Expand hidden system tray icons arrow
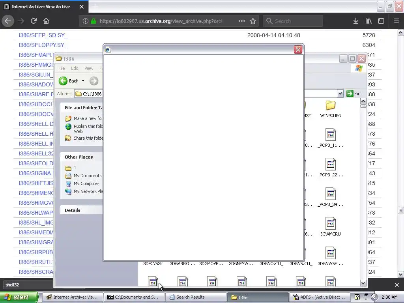This screenshot has width=404, height=303. [374, 297]
